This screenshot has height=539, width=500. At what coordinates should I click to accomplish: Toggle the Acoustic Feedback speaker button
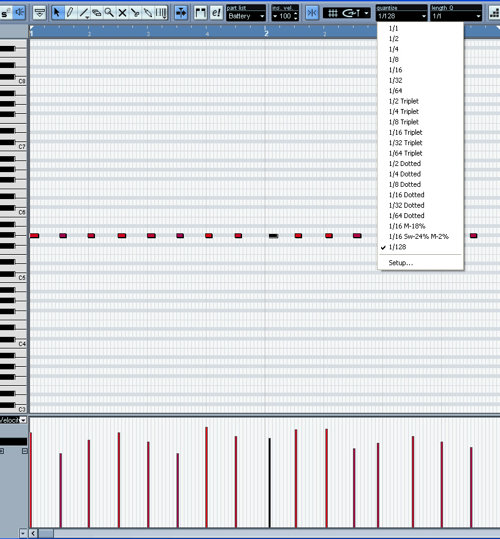pyautogui.click(x=20, y=13)
